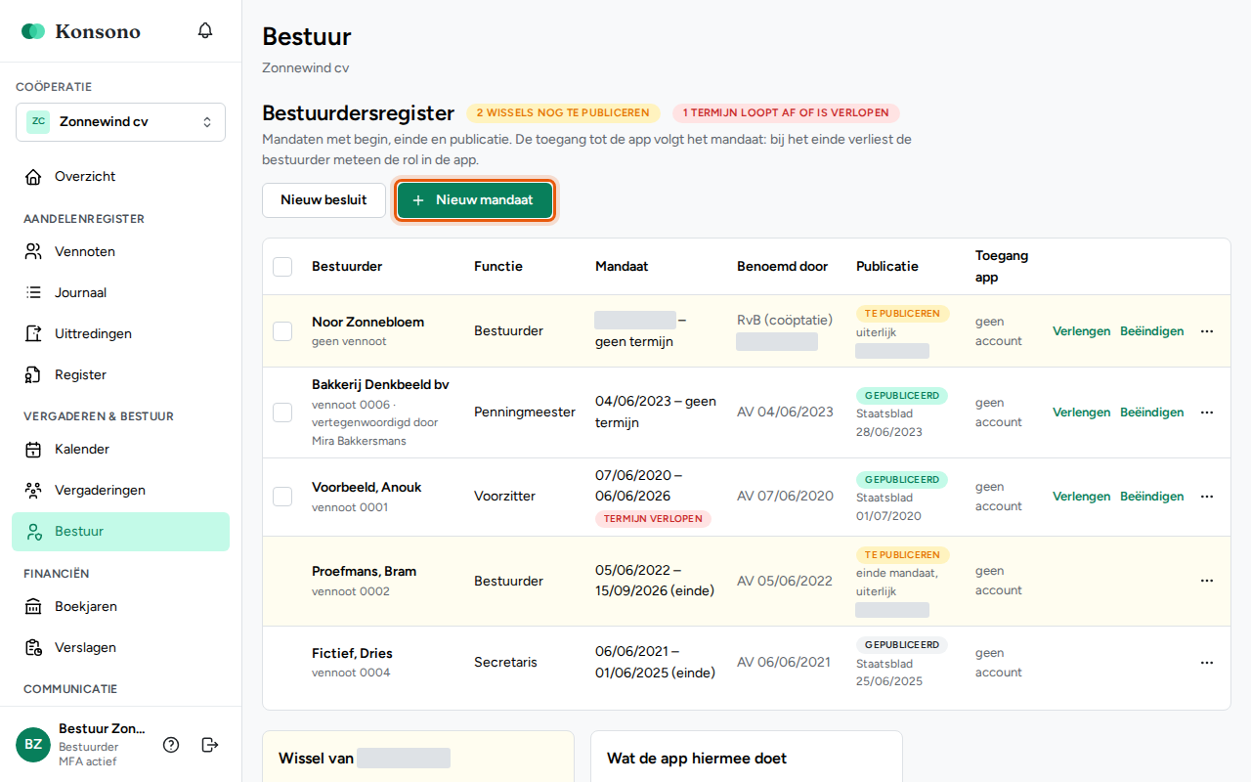Open more options for Fictief, Dries
This screenshot has height=782, width=1251.
point(1207,663)
